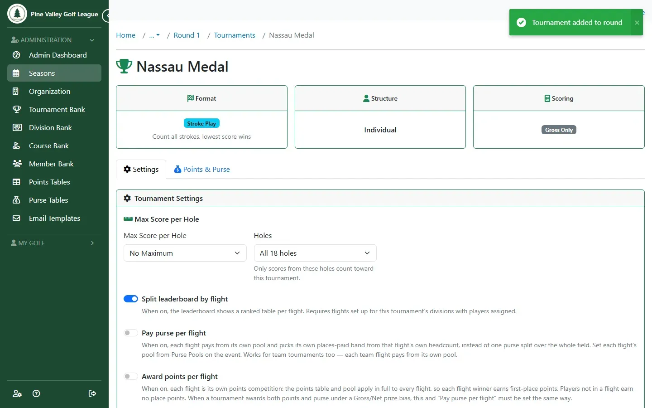Go to Tournaments breadcrumb link
This screenshot has width=652, height=408.
pyautogui.click(x=235, y=35)
